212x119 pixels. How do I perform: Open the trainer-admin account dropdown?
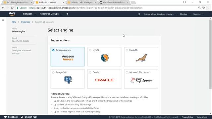coord(160,14)
